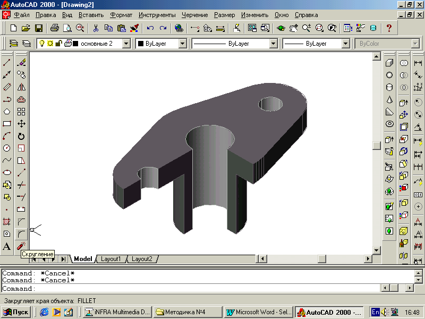The width and height of the screenshot is (425, 319).
Task: Expand the ByLayer linetype dropdown
Action: point(273,44)
